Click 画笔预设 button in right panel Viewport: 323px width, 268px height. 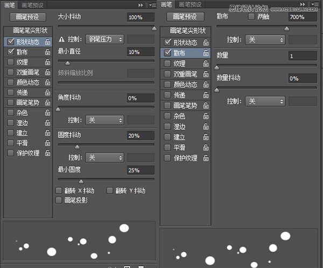coord(185,17)
